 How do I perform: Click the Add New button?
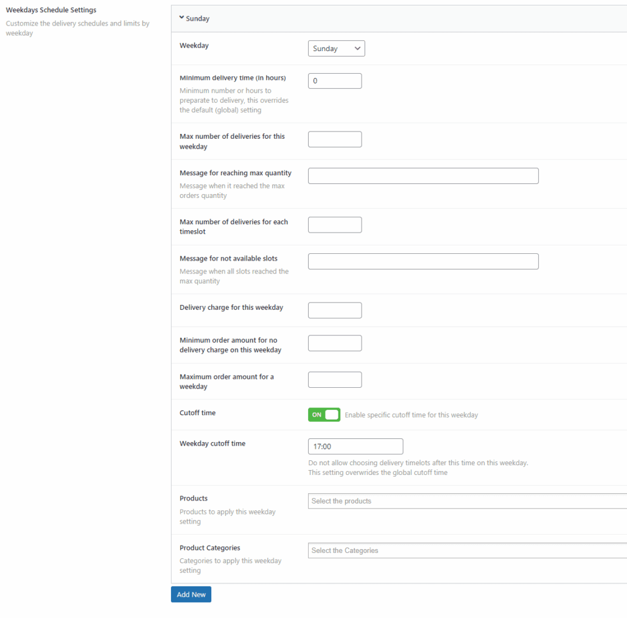[191, 594]
